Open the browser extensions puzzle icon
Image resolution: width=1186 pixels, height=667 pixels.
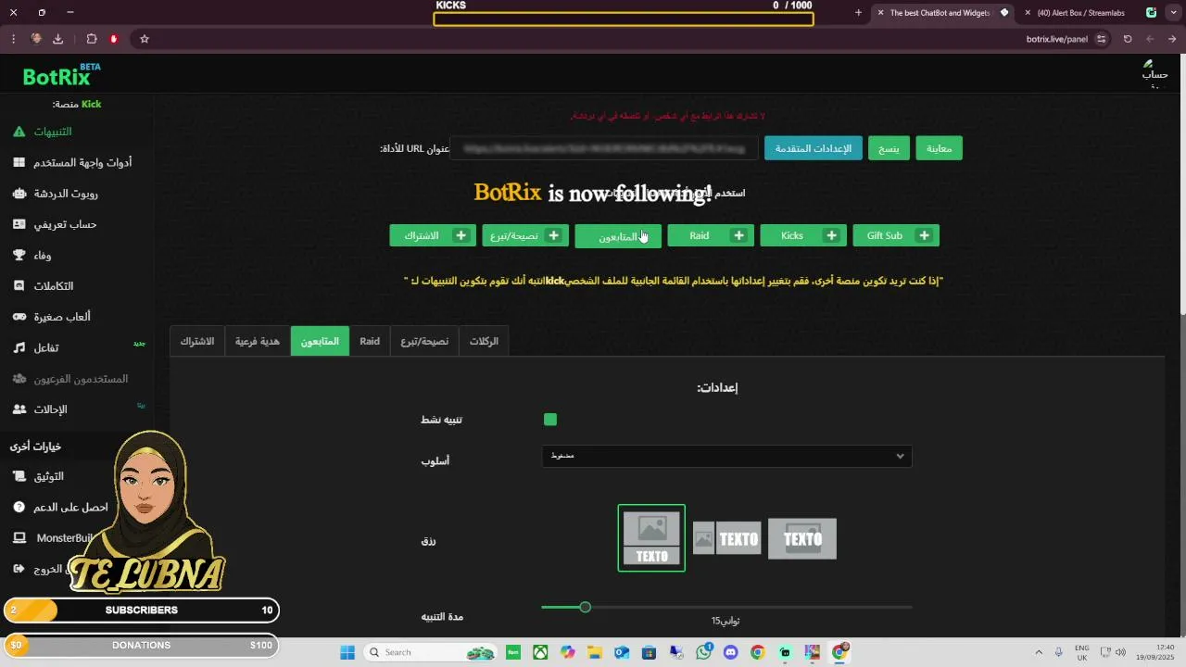pyautogui.click(x=92, y=39)
